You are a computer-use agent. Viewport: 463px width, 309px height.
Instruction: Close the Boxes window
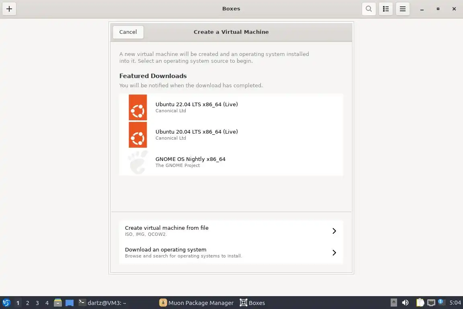click(x=454, y=9)
